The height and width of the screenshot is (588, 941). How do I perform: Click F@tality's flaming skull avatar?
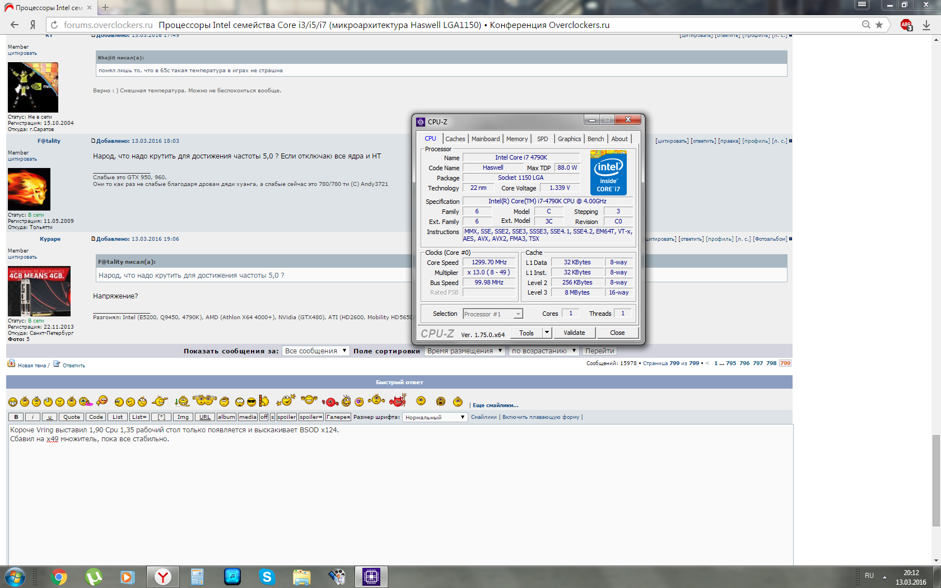[x=29, y=189]
